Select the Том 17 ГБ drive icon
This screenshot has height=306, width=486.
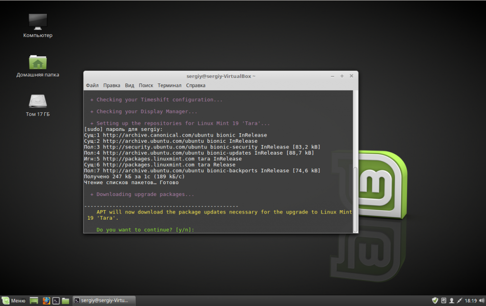pyautogui.click(x=37, y=102)
